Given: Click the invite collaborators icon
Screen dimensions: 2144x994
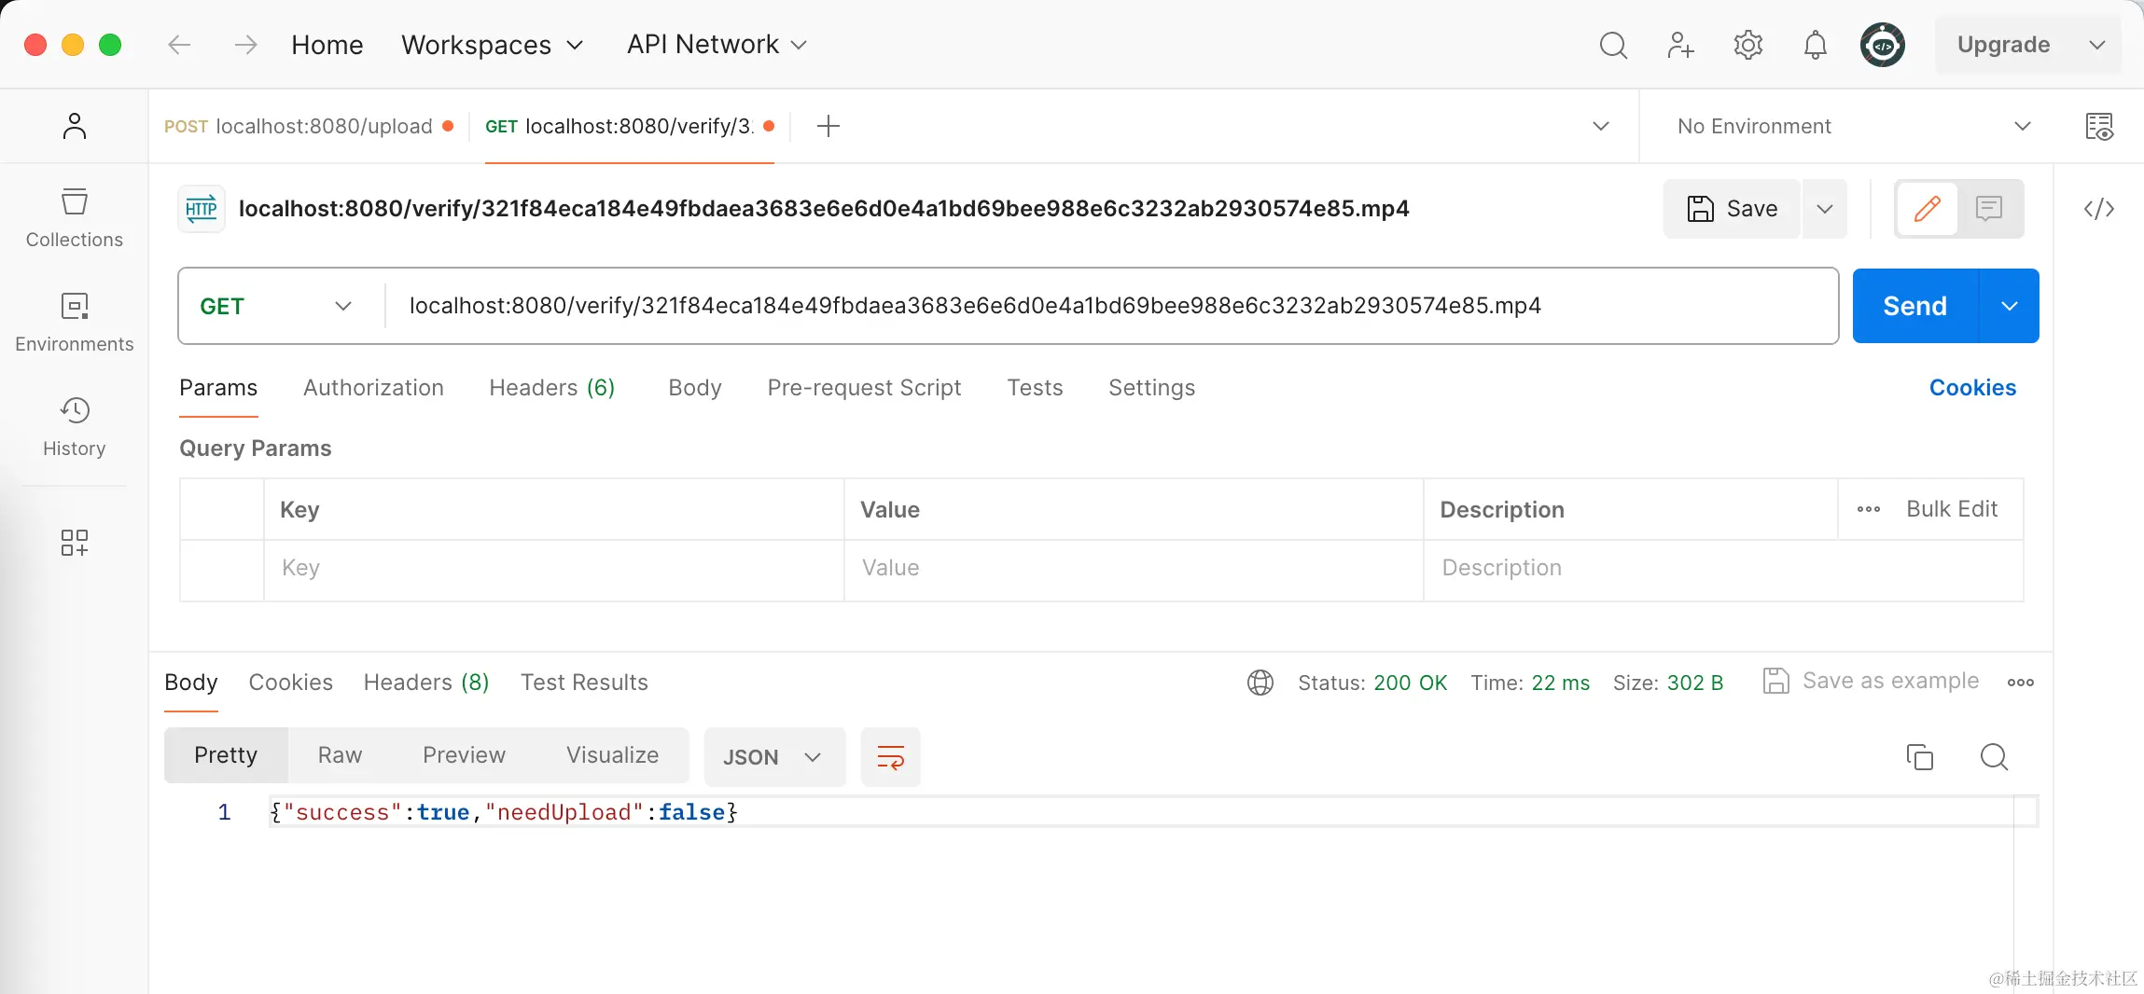Looking at the screenshot, I should click(1680, 45).
